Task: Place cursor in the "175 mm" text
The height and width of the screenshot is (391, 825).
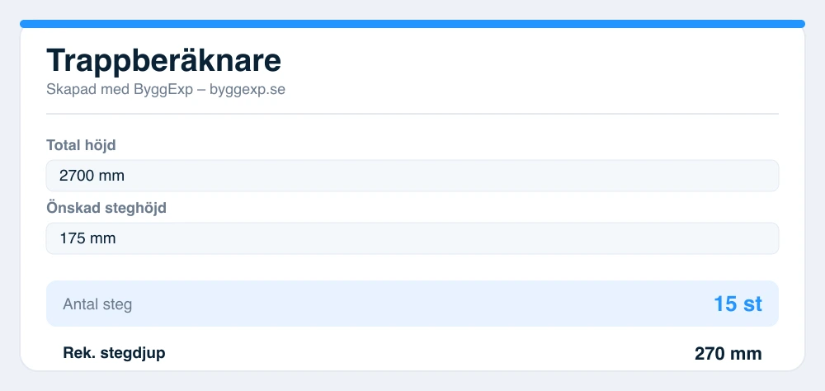Action: coord(88,238)
